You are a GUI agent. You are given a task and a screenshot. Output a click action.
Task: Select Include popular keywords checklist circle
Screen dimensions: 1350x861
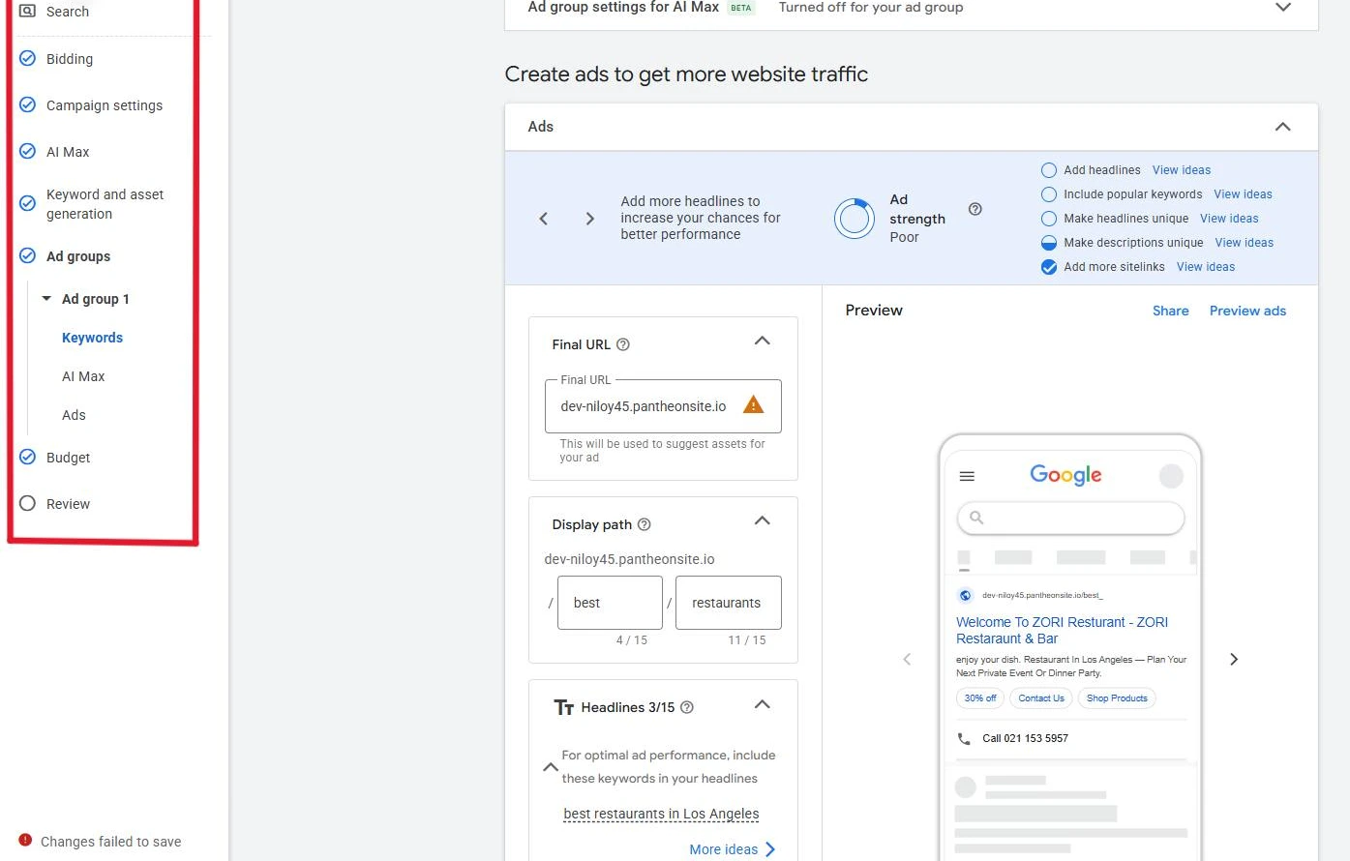1048,194
